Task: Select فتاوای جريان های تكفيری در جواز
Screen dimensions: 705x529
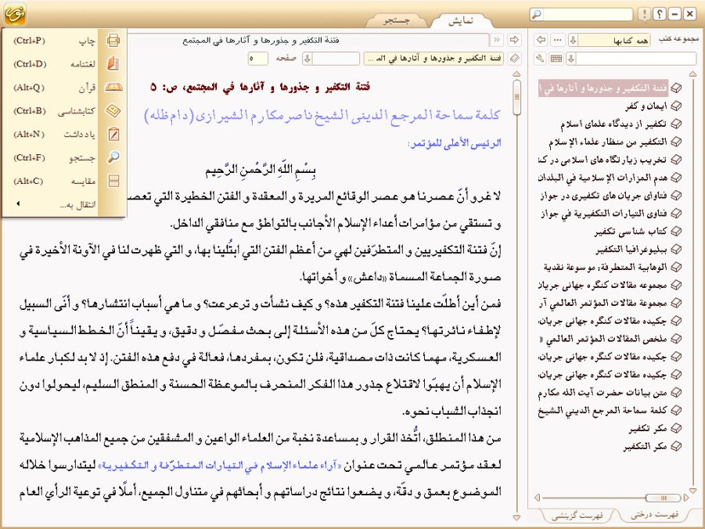Action: 604,196
